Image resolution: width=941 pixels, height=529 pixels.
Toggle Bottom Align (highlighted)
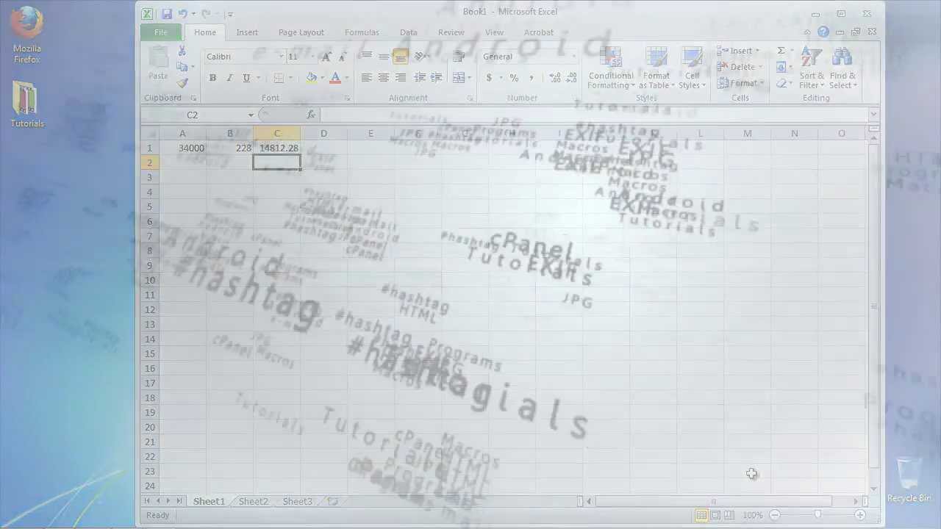[400, 57]
